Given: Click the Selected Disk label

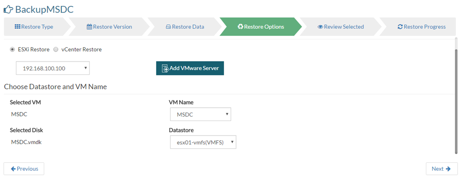Looking at the screenshot, I should click(27, 130).
